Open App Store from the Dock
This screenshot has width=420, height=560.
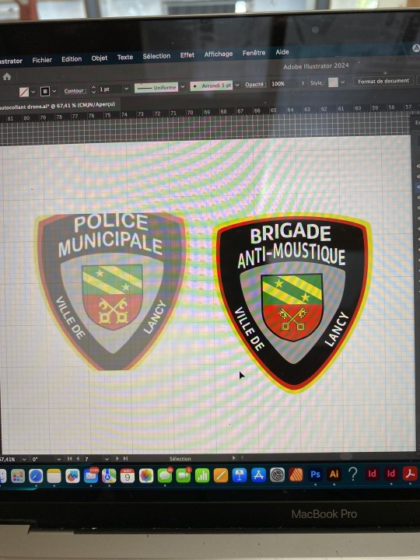[258, 475]
